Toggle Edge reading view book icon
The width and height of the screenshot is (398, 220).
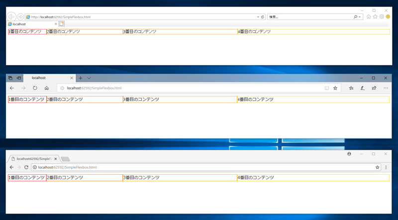(327, 88)
